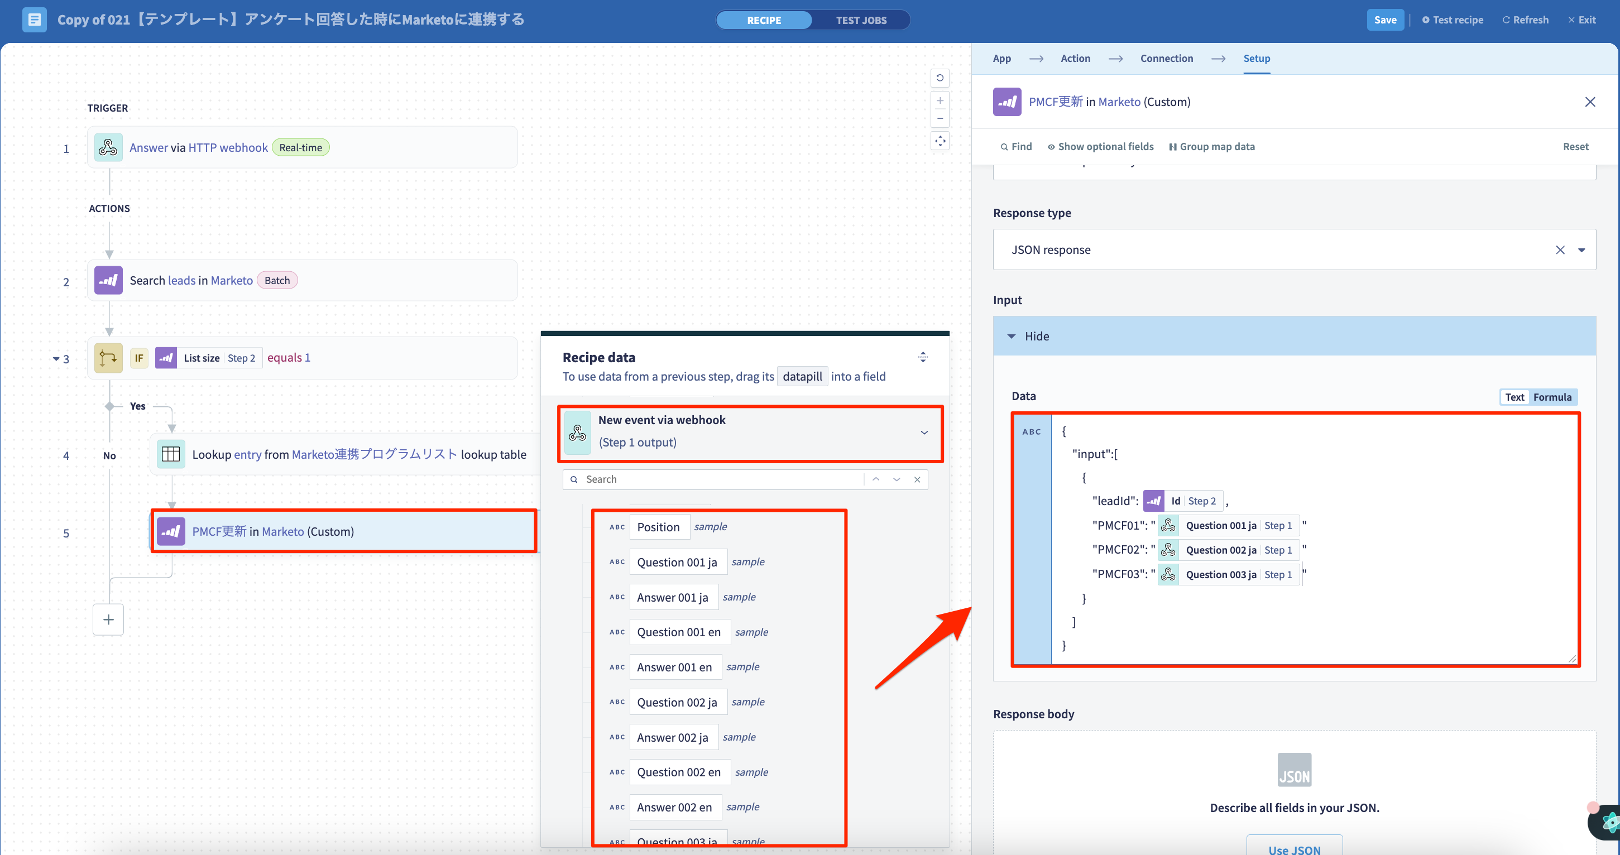The height and width of the screenshot is (855, 1620).
Task: Open the Action tab
Action: click(x=1075, y=59)
